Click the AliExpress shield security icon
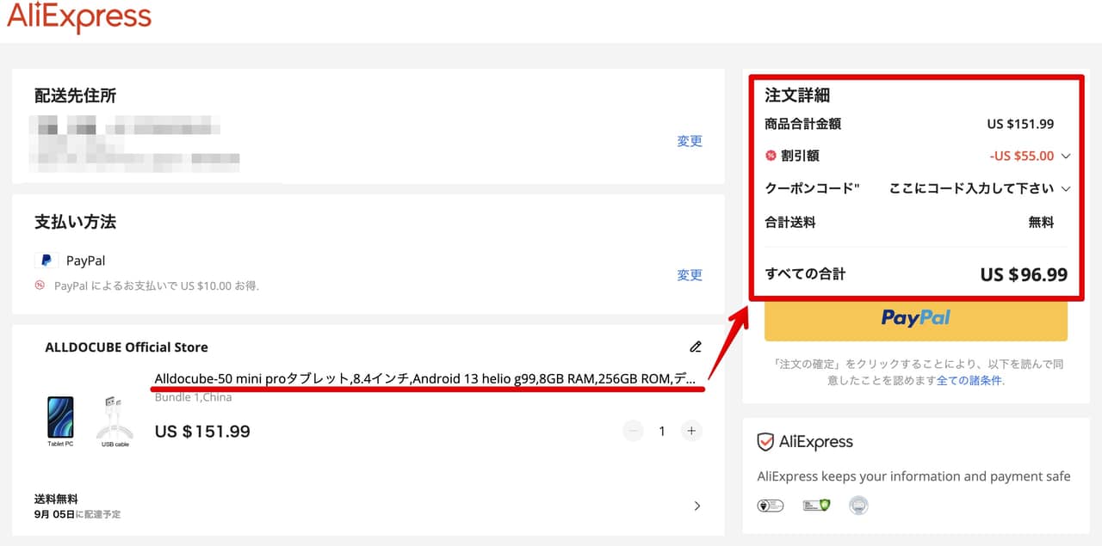This screenshot has height=546, width=1102. [765, 442]
